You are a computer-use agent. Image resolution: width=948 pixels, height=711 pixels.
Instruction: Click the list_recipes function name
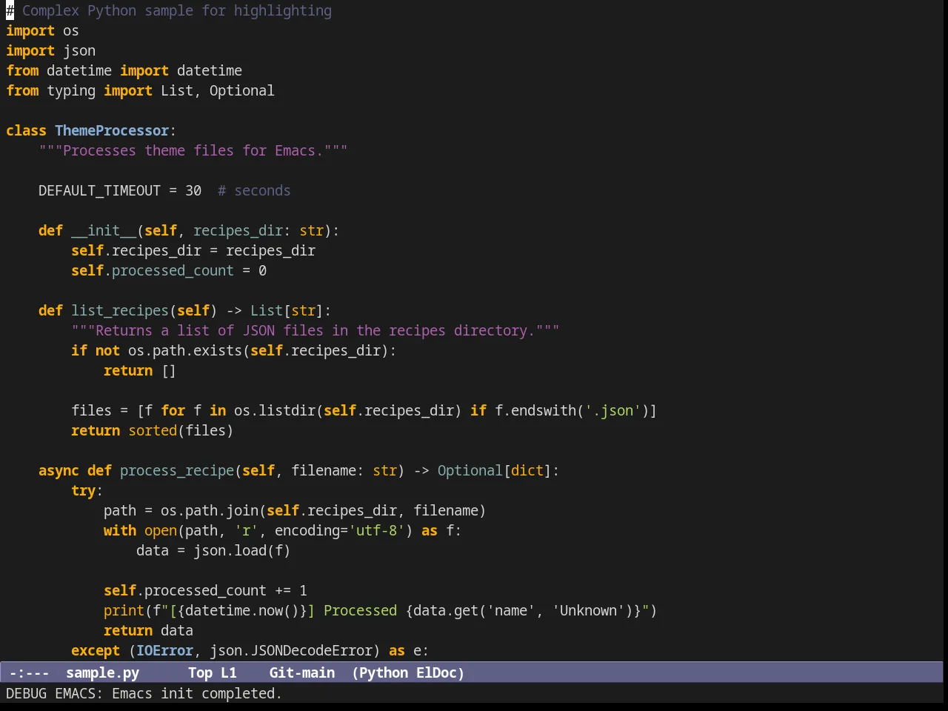pyautogui.click(x=120, y=310)
